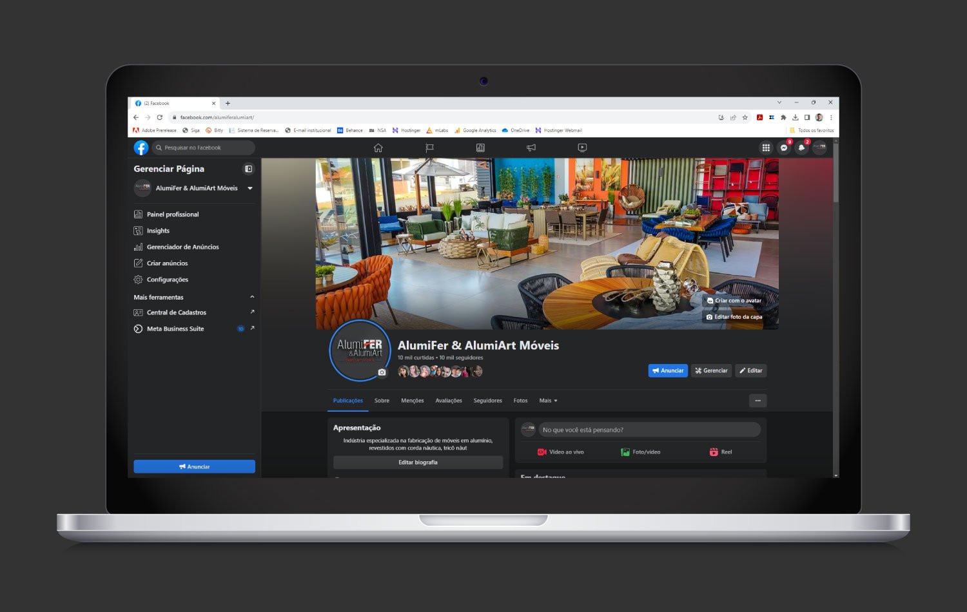Create a Reel
Screen dimensions: 967x612
721,452
